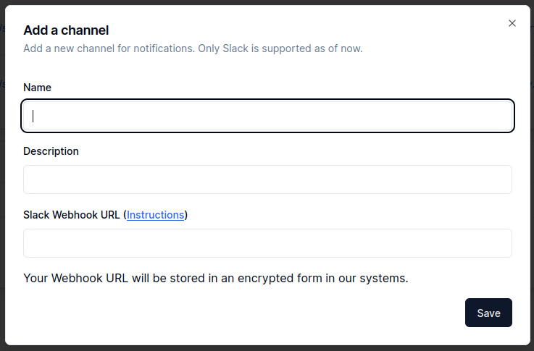Click the Description field label

(51, 151)
